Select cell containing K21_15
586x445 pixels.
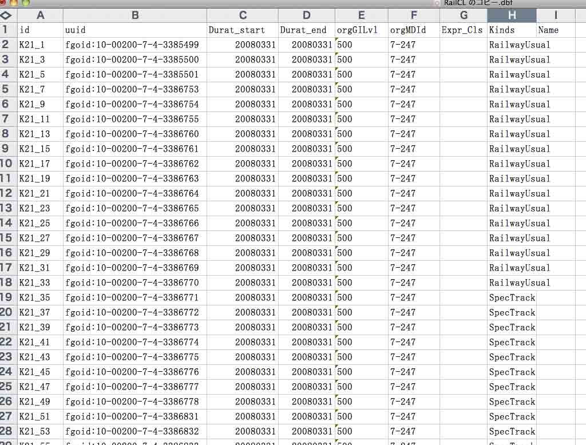(41, 149)
